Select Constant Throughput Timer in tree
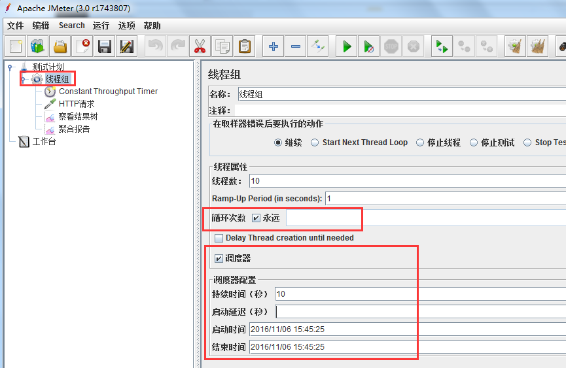 click(108, 92)
